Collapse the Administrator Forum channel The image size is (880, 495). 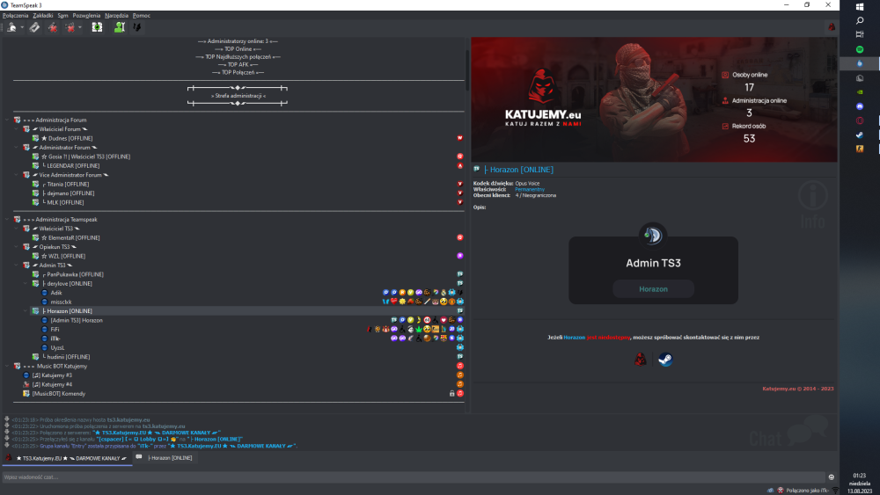pyautogui.click(x=16, y=148)
